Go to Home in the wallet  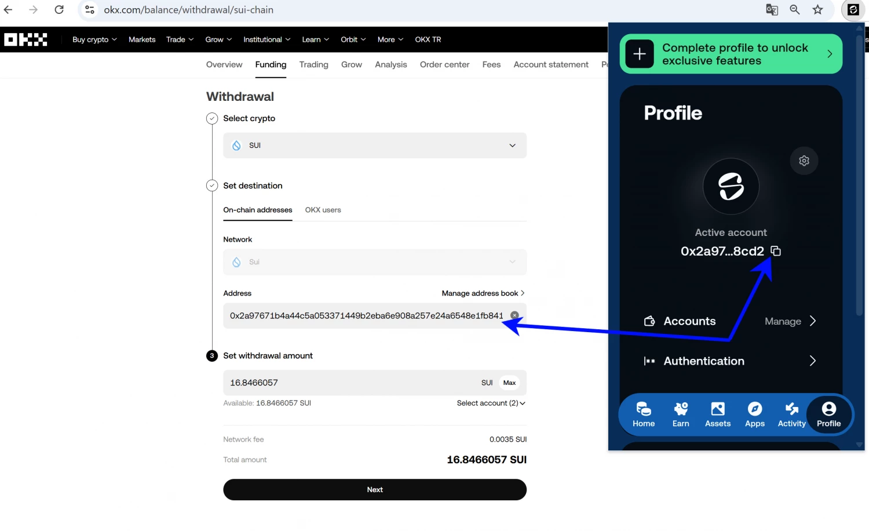[644, 414]
